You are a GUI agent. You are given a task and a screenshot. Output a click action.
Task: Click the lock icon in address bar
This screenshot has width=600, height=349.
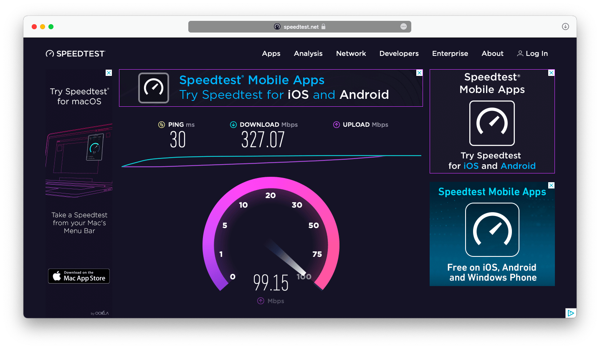click(x=323, y=27)
